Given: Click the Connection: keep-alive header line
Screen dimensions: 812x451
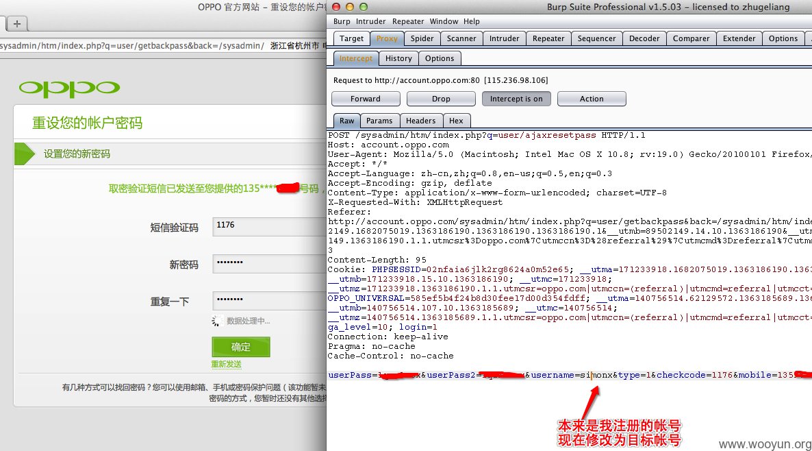Looking at the screenshot, I should [388, 337].
